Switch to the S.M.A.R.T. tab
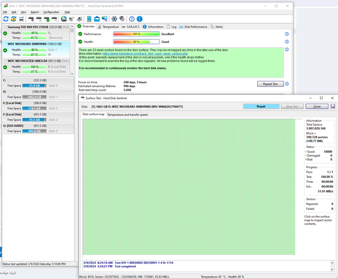This screenshot has width=338, height=279. 132,26
